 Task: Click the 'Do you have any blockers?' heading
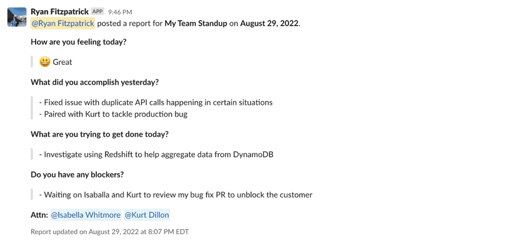(77, 175)
